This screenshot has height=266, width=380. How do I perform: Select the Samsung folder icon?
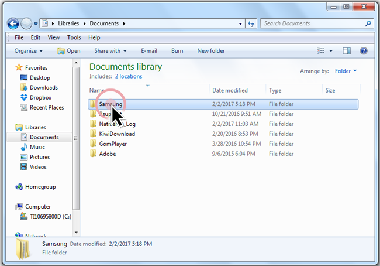pos(93,104)
